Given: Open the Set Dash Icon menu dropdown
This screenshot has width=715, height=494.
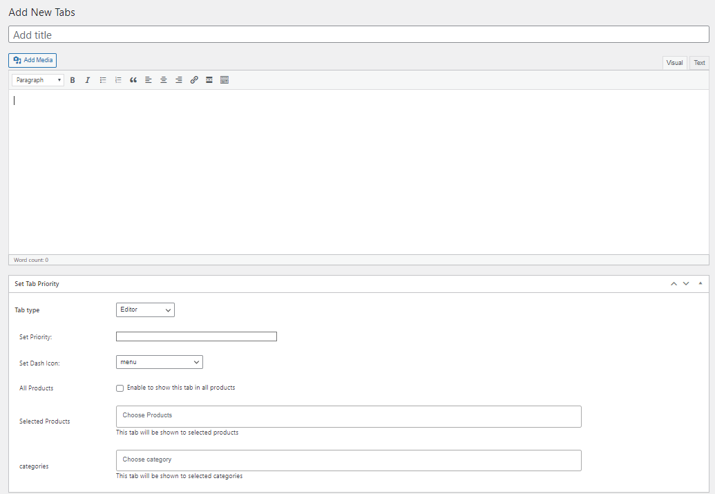Looking at the screenshot, I should click(159, 362).
